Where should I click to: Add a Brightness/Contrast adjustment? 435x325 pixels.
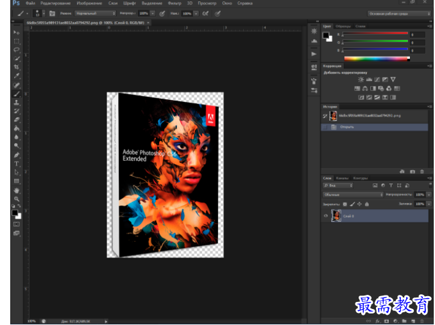(x=361, y=79)
